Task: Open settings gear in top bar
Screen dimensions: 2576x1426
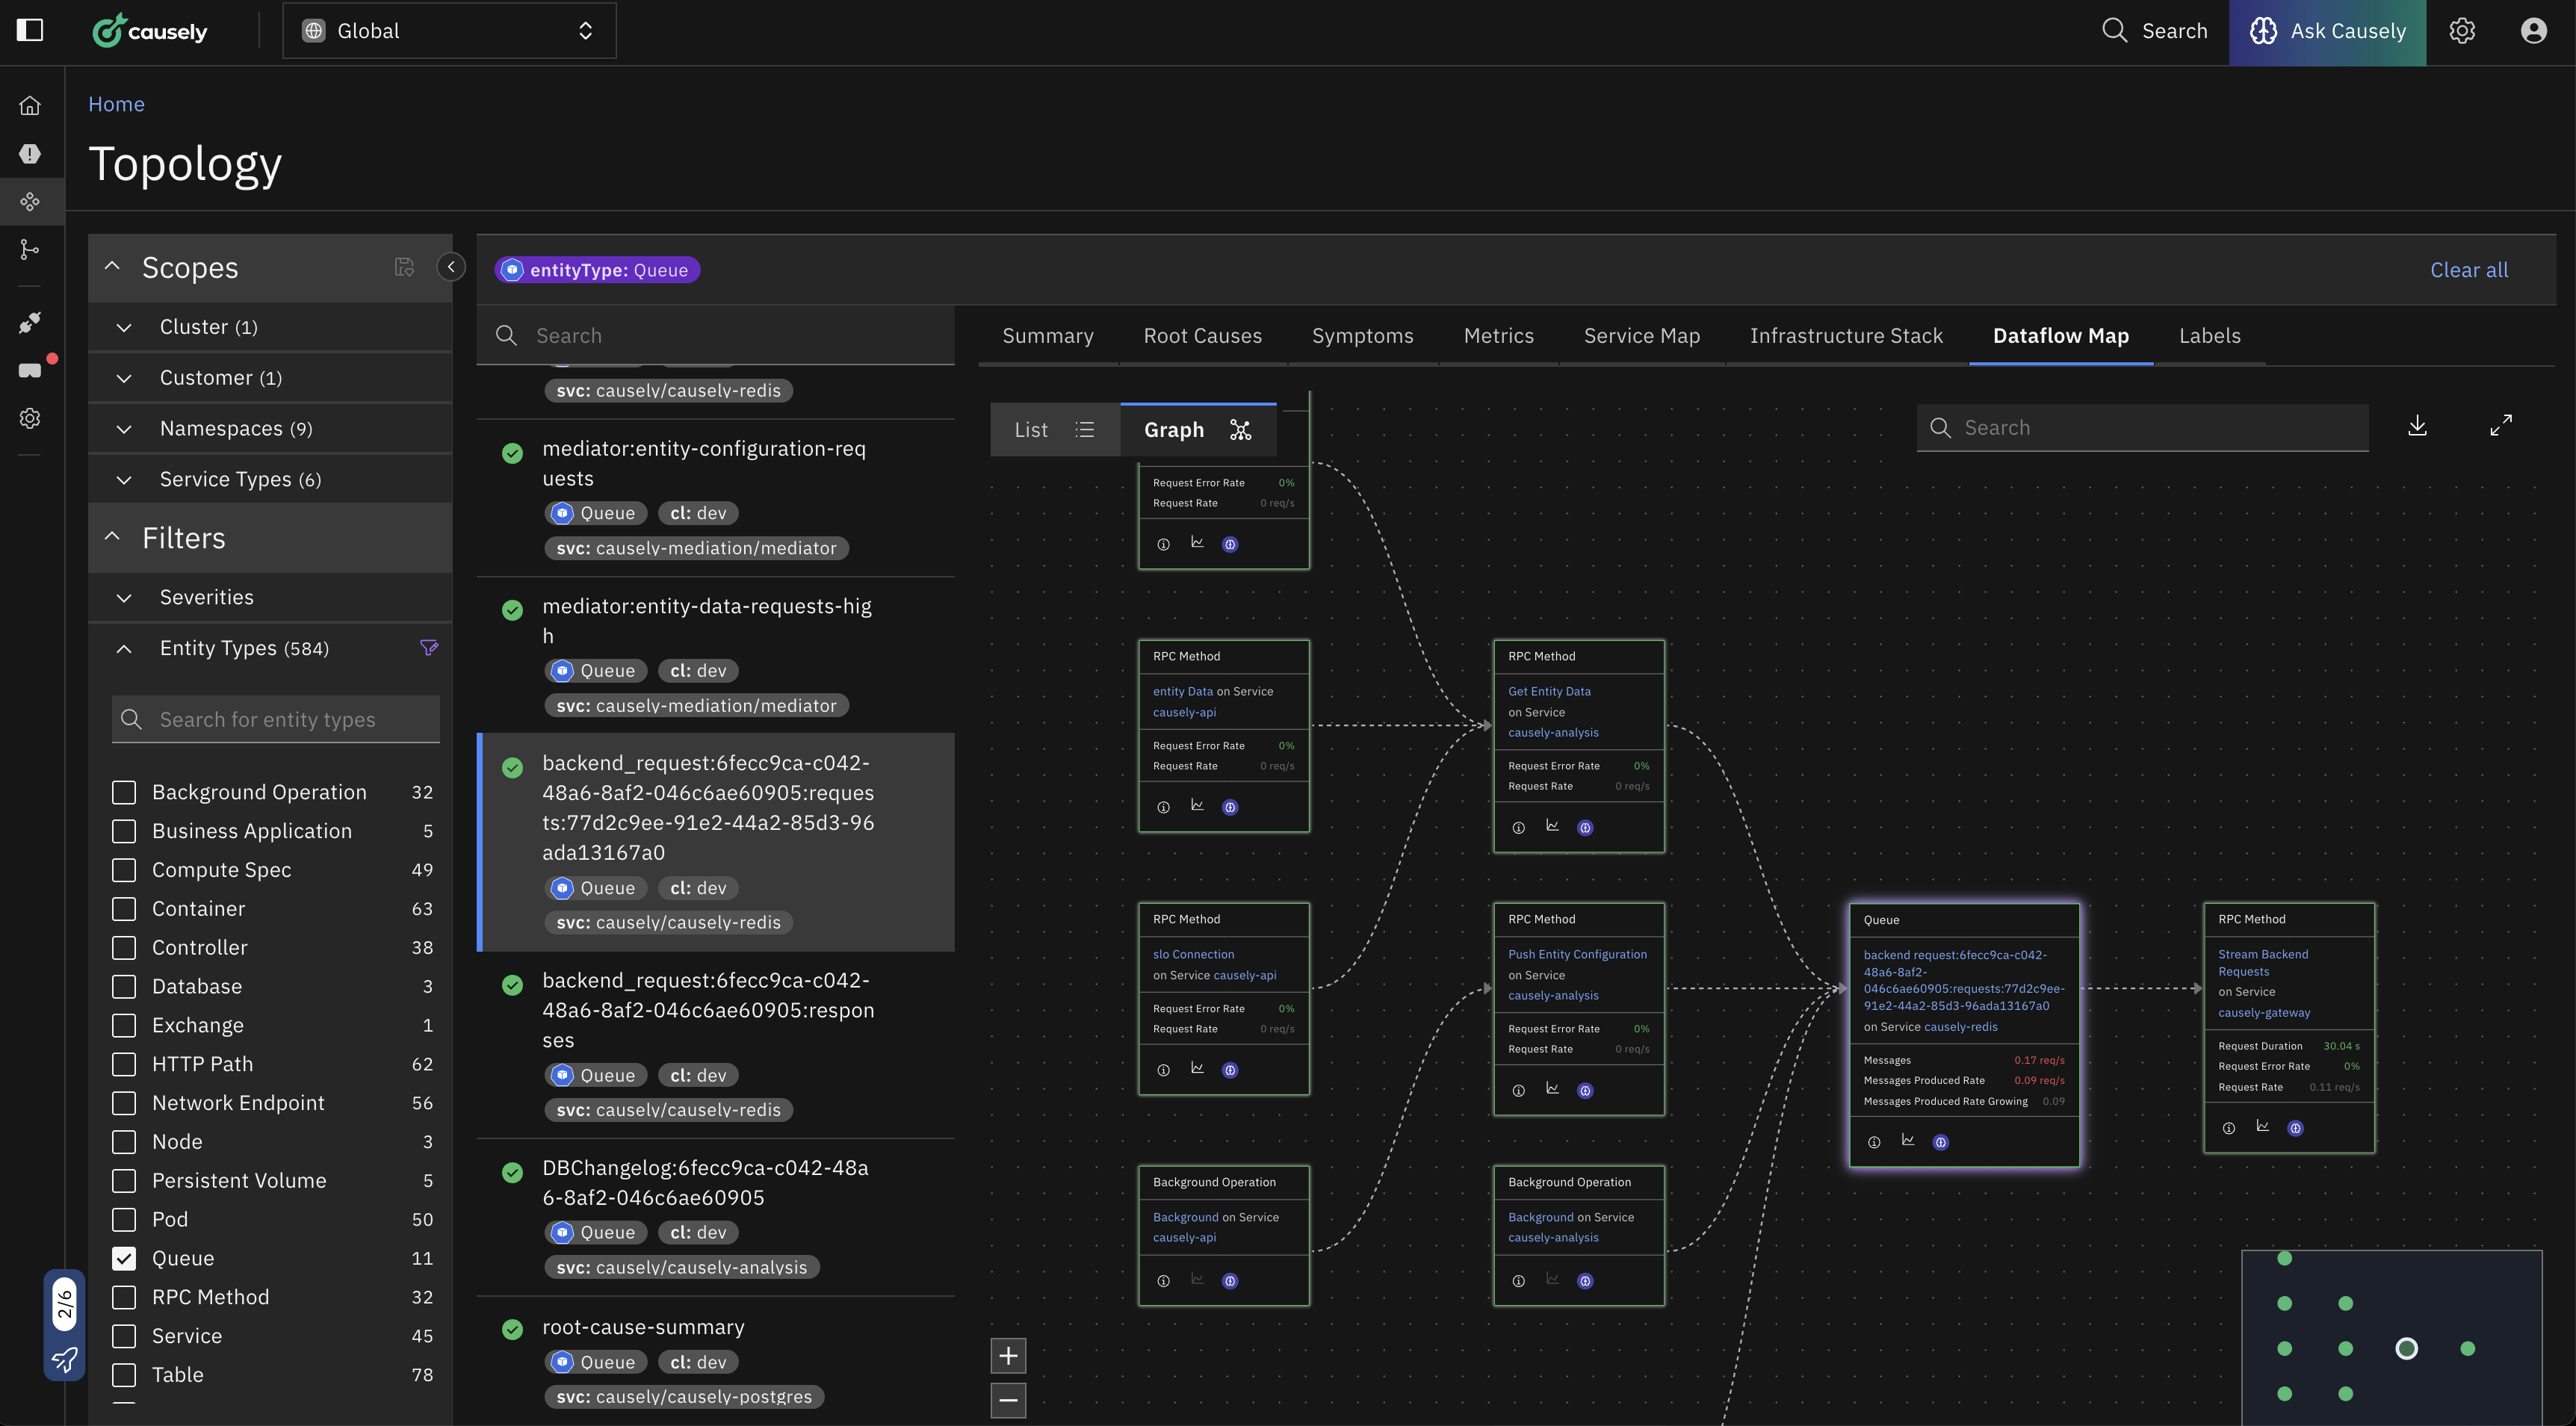Action: (x=2462, y=31)
